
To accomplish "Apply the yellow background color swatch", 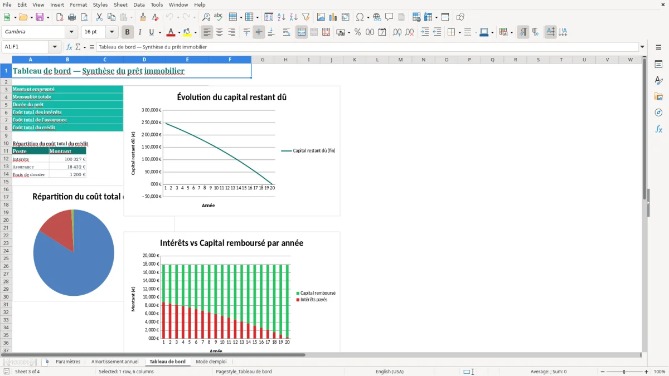I will 187,32.
